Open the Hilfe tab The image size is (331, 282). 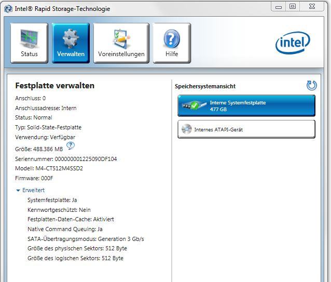click(x=172, y=43)
